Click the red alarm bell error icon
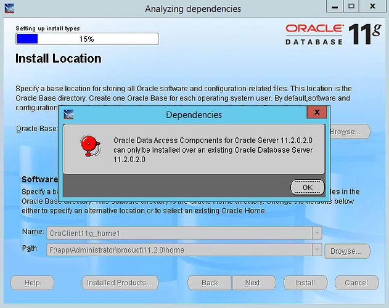 point(90,147)
